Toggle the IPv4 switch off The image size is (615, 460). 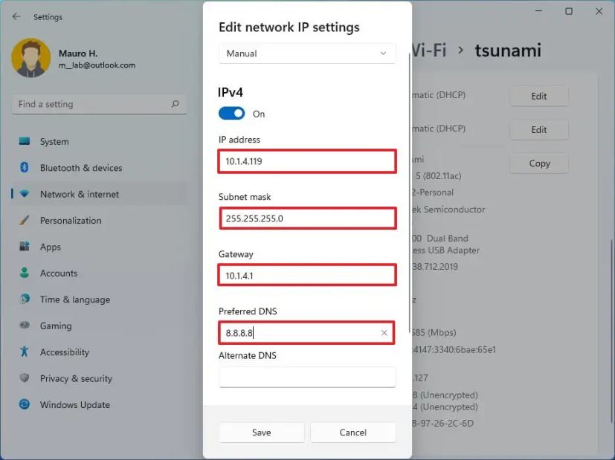231,113
